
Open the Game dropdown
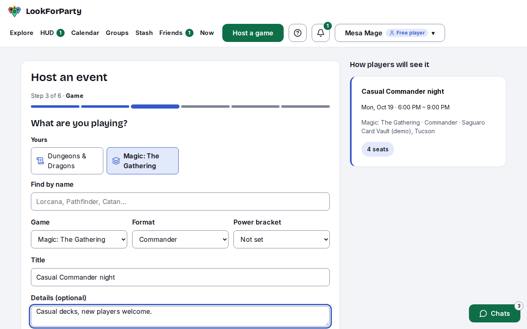79,239
